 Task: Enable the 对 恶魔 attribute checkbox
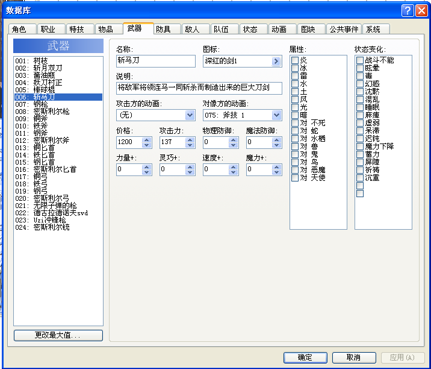point(295,170)
